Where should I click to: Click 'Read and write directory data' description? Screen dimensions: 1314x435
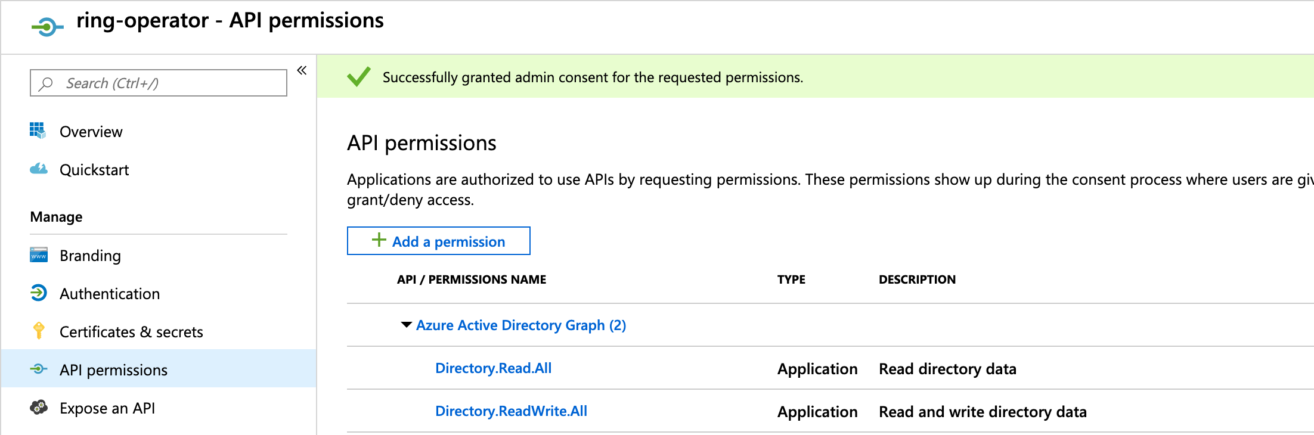(x=983, y=412)
